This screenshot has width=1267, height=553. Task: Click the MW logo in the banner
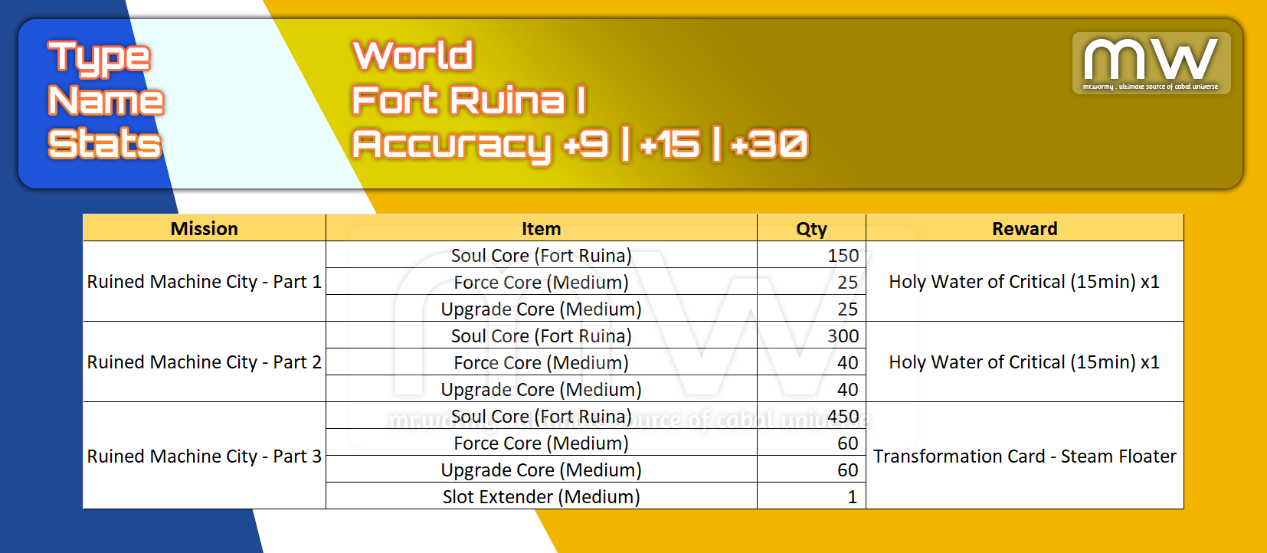(x=1151, y=63)
